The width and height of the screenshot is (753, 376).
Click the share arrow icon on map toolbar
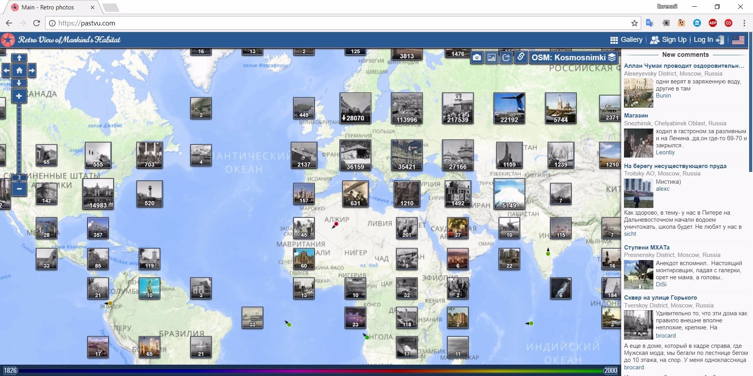(x=506, y=58)
